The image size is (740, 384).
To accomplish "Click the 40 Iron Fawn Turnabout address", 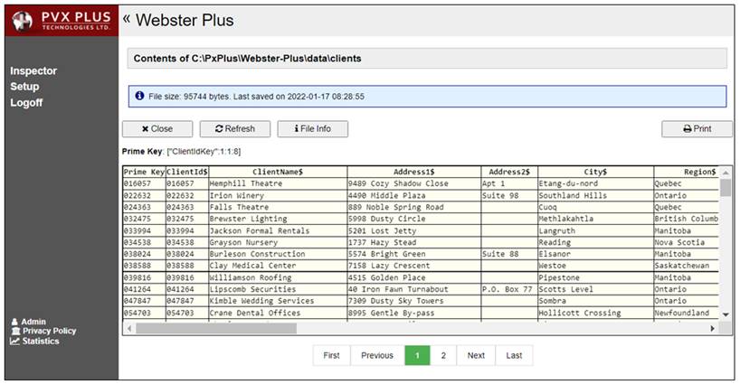I will [x=414, y=289].
